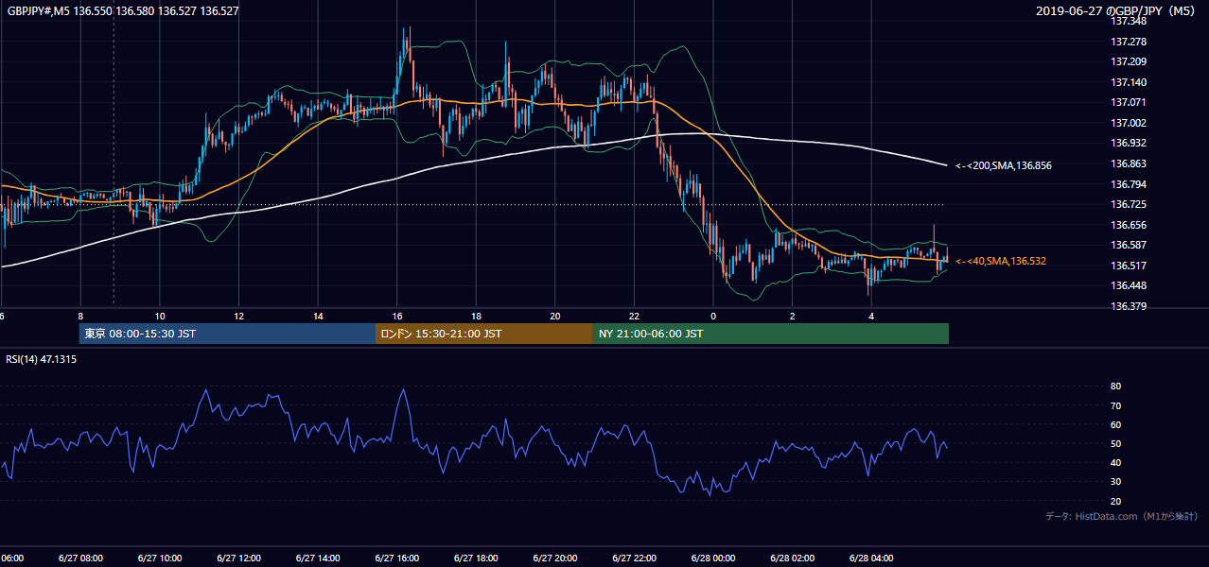The height and width of the screenshot is (567, 1209).
Task: Click the 6/27 14:00 time label
Action: click(x=318, y=558)
